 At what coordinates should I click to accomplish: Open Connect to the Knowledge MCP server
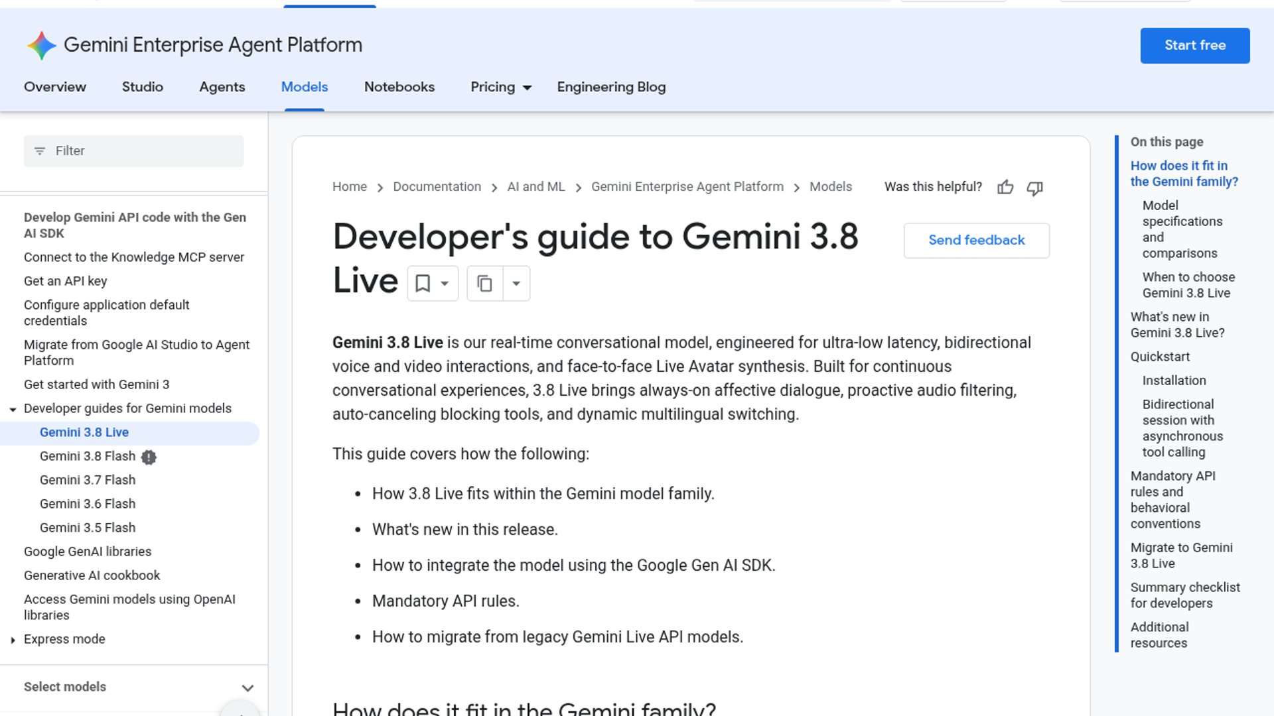(134, 257)
